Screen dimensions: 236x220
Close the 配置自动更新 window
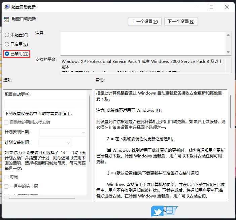point(227,7)
